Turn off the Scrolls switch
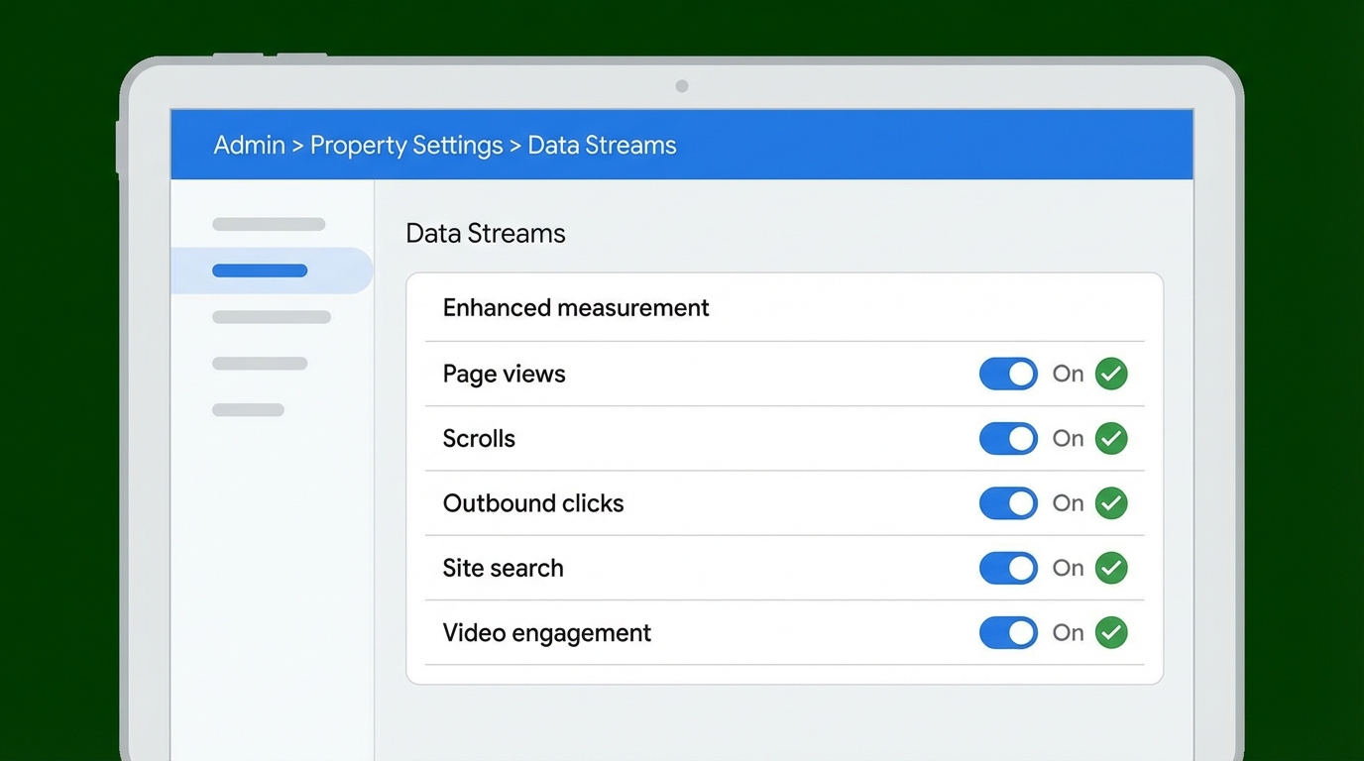This screenshot has width=1364, height=761. pyautogui.click(x=1008, y=438)
